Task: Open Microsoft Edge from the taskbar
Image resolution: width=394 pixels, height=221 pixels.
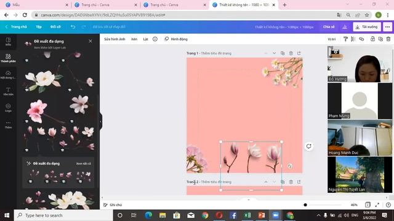Action: (x=148, y=215)
